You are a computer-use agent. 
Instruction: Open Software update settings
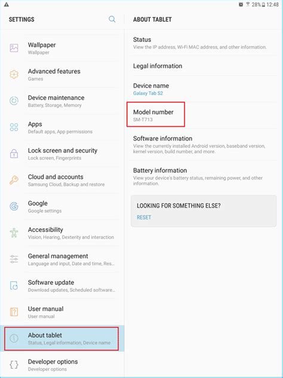pyautogui.click(x=62, y=286)
